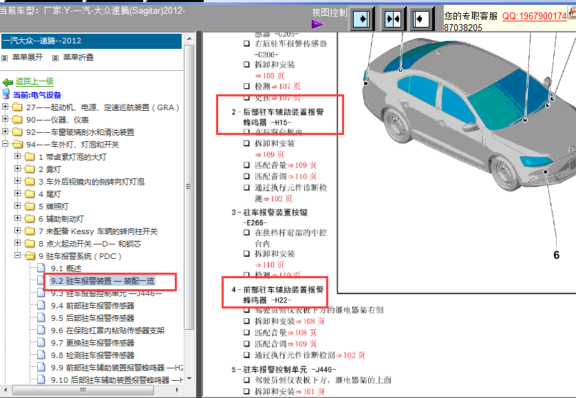Follow 匹配音调⇒110 页 under item 2
This screenshot has width=576, height=398.
[x=286, y=176]
